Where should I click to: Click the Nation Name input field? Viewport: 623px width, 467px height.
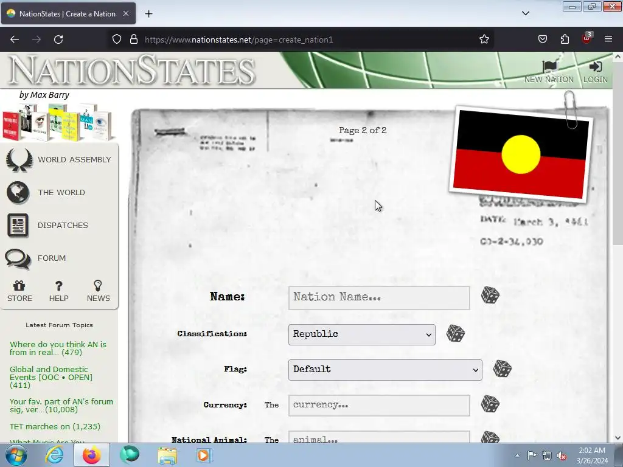379,298
